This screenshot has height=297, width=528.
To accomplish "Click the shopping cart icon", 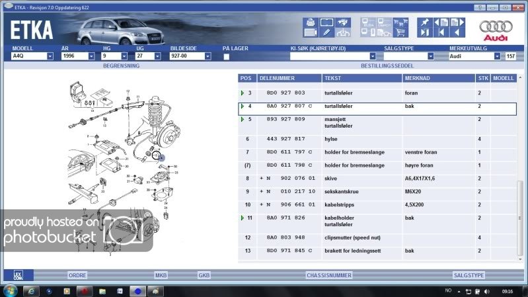I will pos(399,33).
